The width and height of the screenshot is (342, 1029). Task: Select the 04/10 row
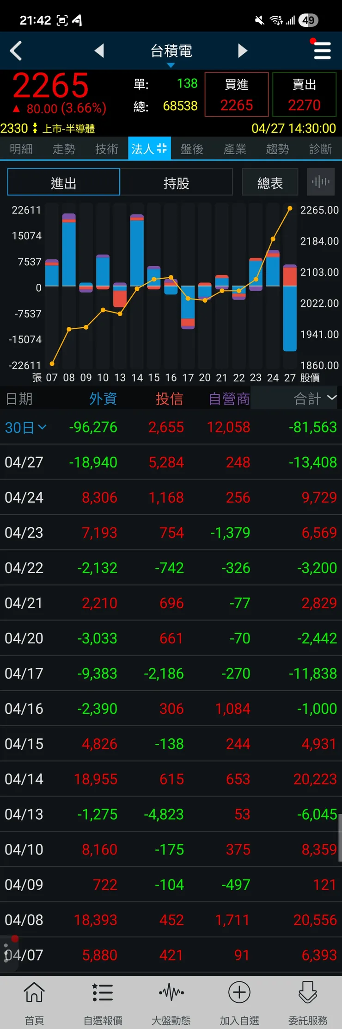[x=171, y=849]
